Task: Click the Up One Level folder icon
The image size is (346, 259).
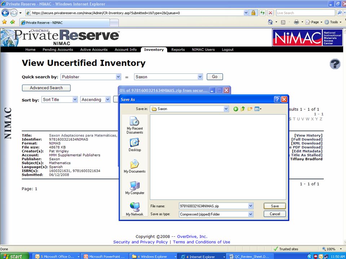Action: tap(243, 109)
